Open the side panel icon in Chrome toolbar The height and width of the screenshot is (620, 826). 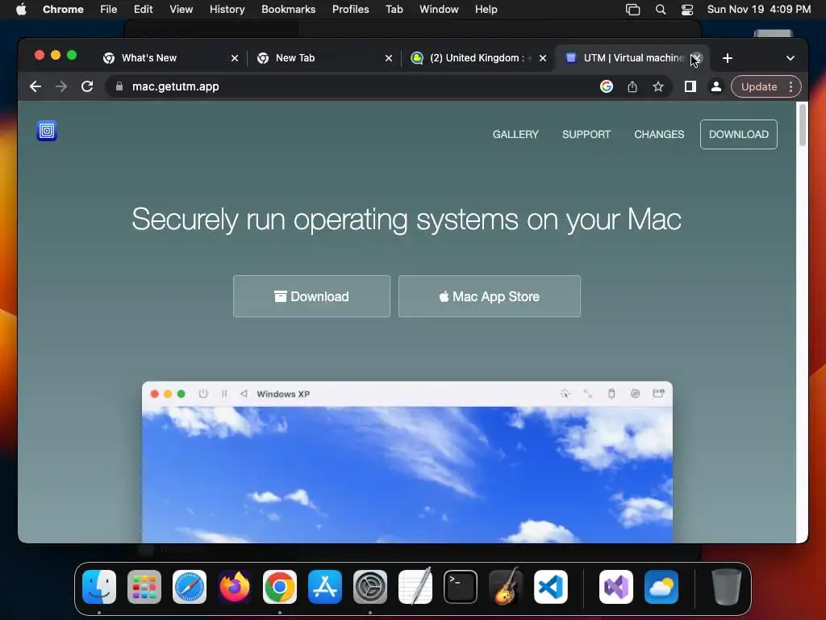(690, 86)
